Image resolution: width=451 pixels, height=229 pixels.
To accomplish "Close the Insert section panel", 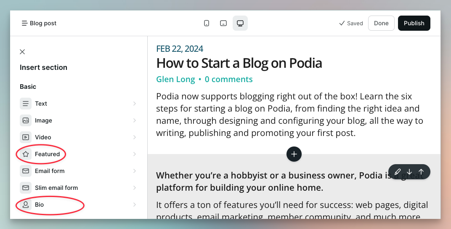I will (x=22, y=52).
